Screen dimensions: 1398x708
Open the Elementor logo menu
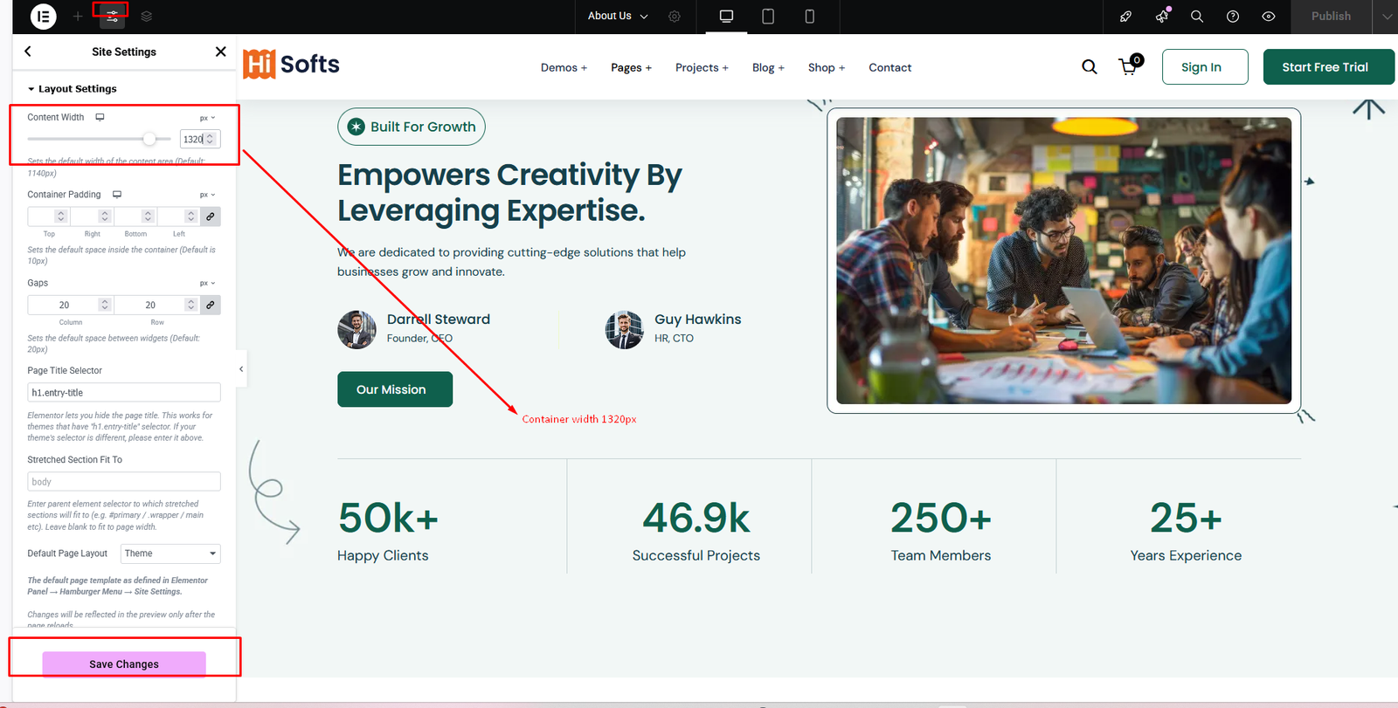[x=43, y=17]
